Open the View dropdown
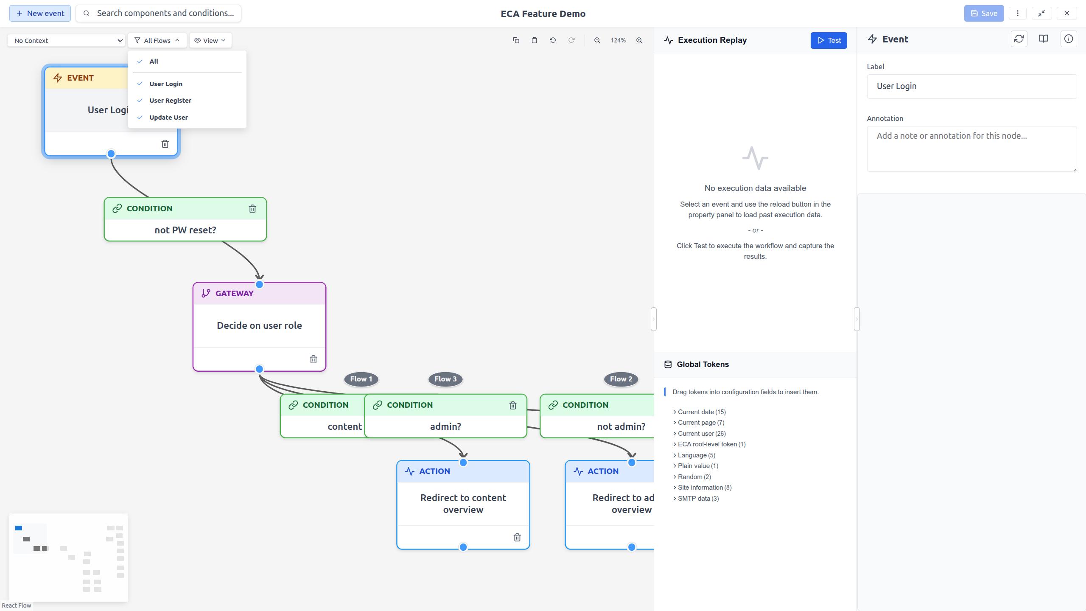Viewport: 1086px width, 611px height. tap(210, 40)
